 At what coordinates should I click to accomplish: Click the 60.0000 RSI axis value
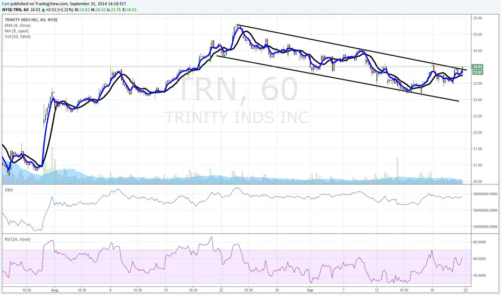point(479,259)
